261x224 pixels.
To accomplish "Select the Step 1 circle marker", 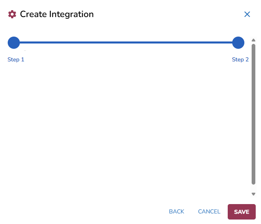I will (x=14, y=42).
